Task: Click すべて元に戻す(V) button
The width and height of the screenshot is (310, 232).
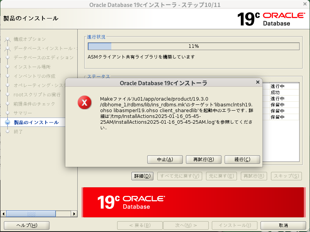Action: tap(180, 176)
